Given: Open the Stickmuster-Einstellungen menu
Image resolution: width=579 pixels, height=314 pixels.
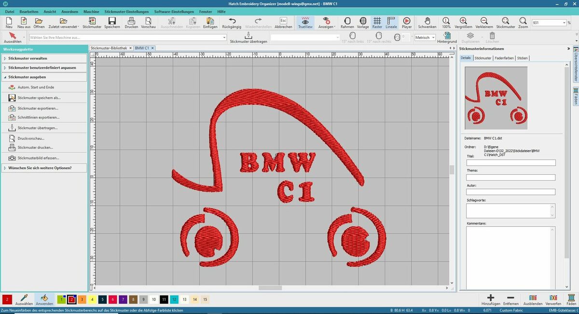Looking at the screenshot, I should pyautogui.click(x=126, y=11).
